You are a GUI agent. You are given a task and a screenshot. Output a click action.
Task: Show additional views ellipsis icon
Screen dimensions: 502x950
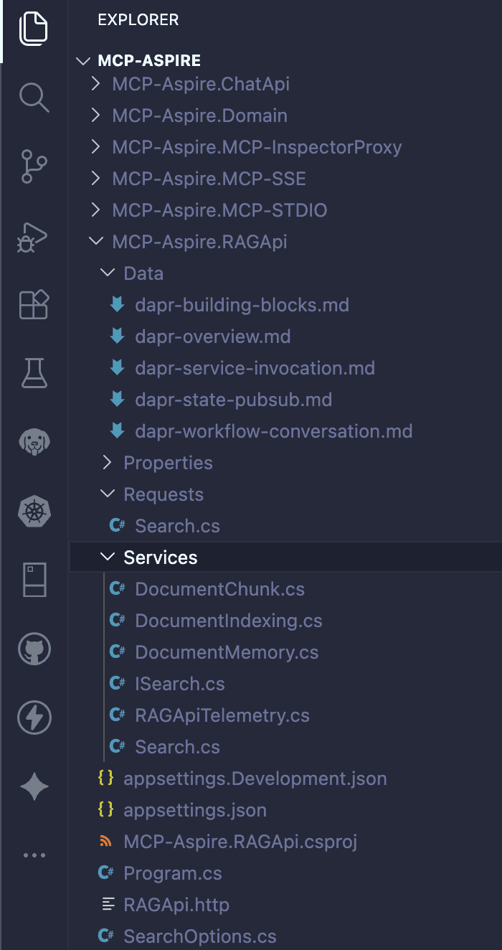pyautogui.click(x=34, y=855)
